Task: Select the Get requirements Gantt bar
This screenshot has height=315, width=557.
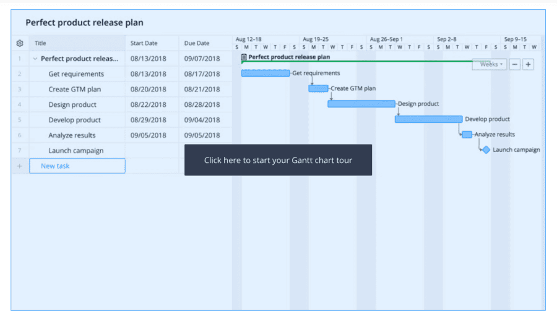Action: tap(266, 73)
